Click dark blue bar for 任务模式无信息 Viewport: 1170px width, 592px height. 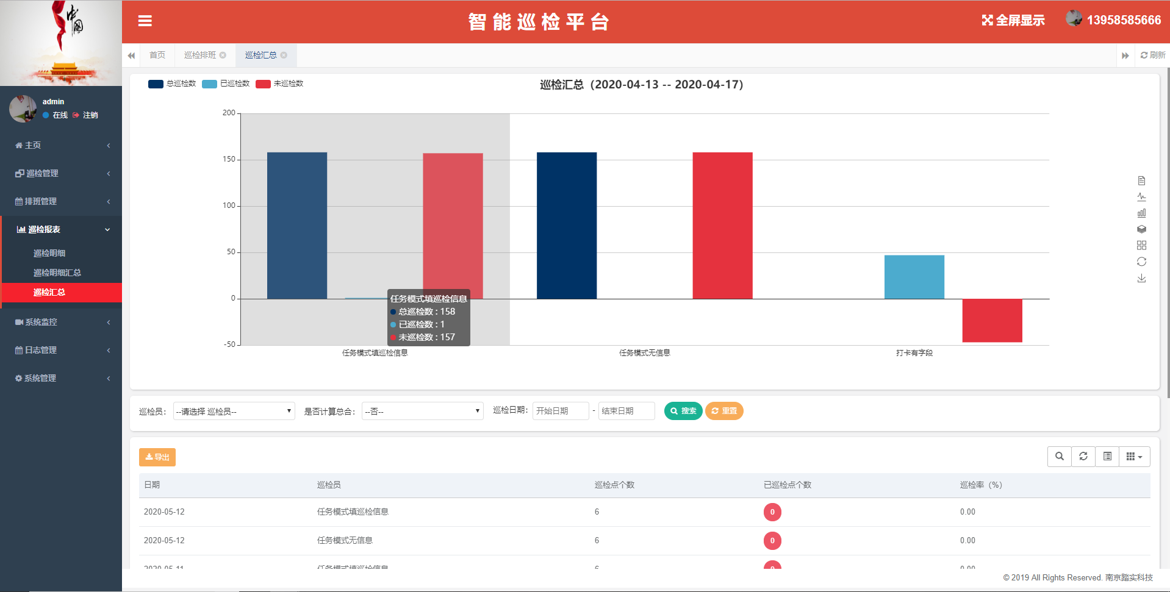point(567,226)
